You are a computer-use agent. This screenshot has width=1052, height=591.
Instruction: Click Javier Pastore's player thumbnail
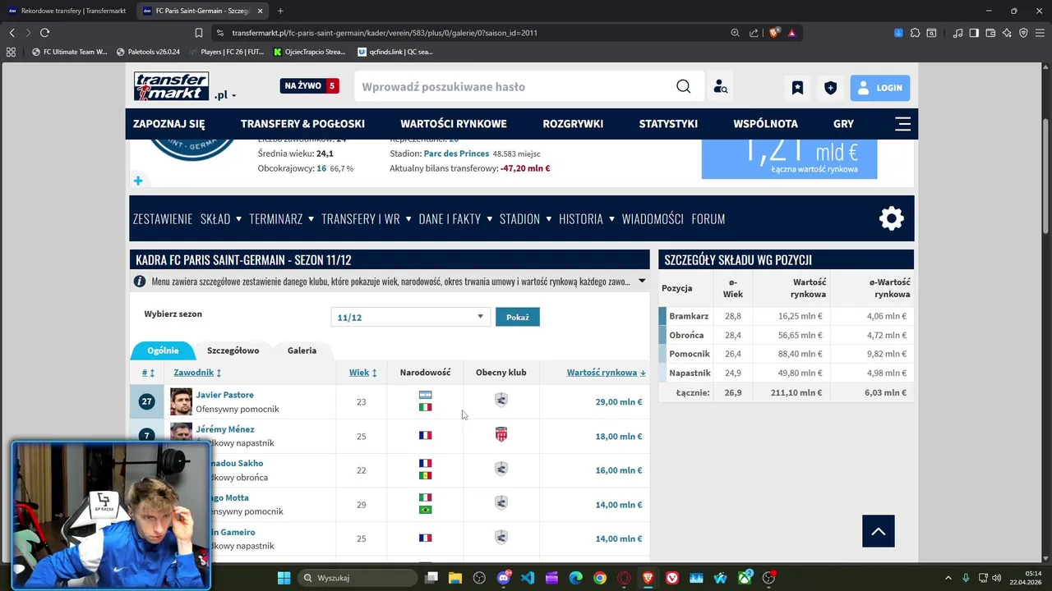click(181, 401)
